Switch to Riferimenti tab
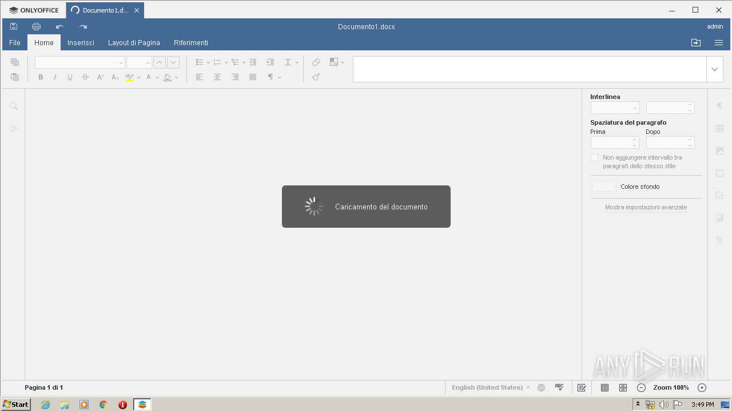732x412 pixels. tap(191, 43)
